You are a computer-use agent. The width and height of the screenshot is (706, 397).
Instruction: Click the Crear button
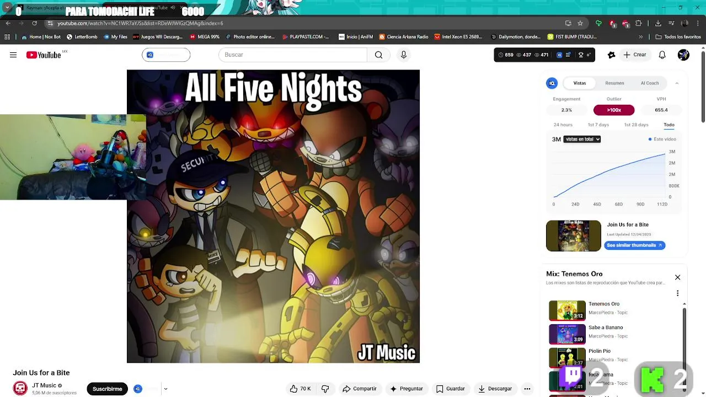tap(634, 55)
